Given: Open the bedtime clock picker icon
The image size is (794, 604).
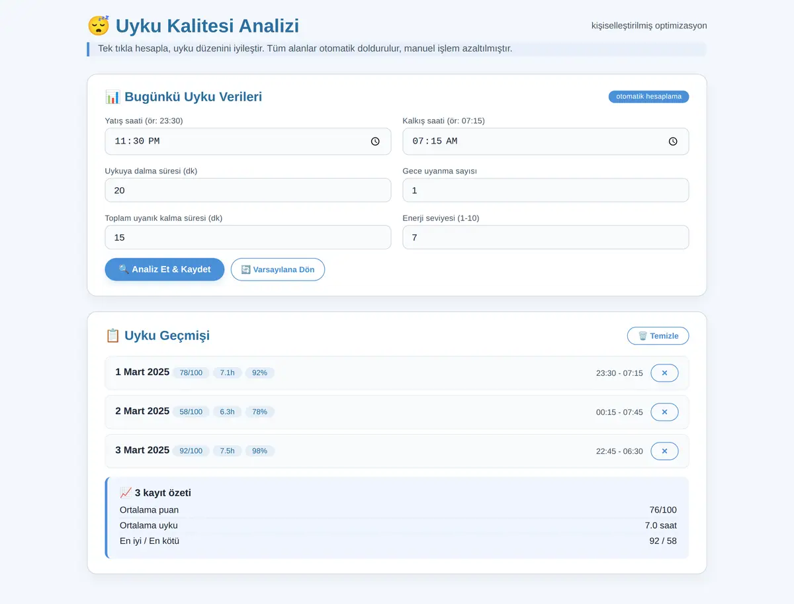Looking at the screenshot, I should coord(375,142).
